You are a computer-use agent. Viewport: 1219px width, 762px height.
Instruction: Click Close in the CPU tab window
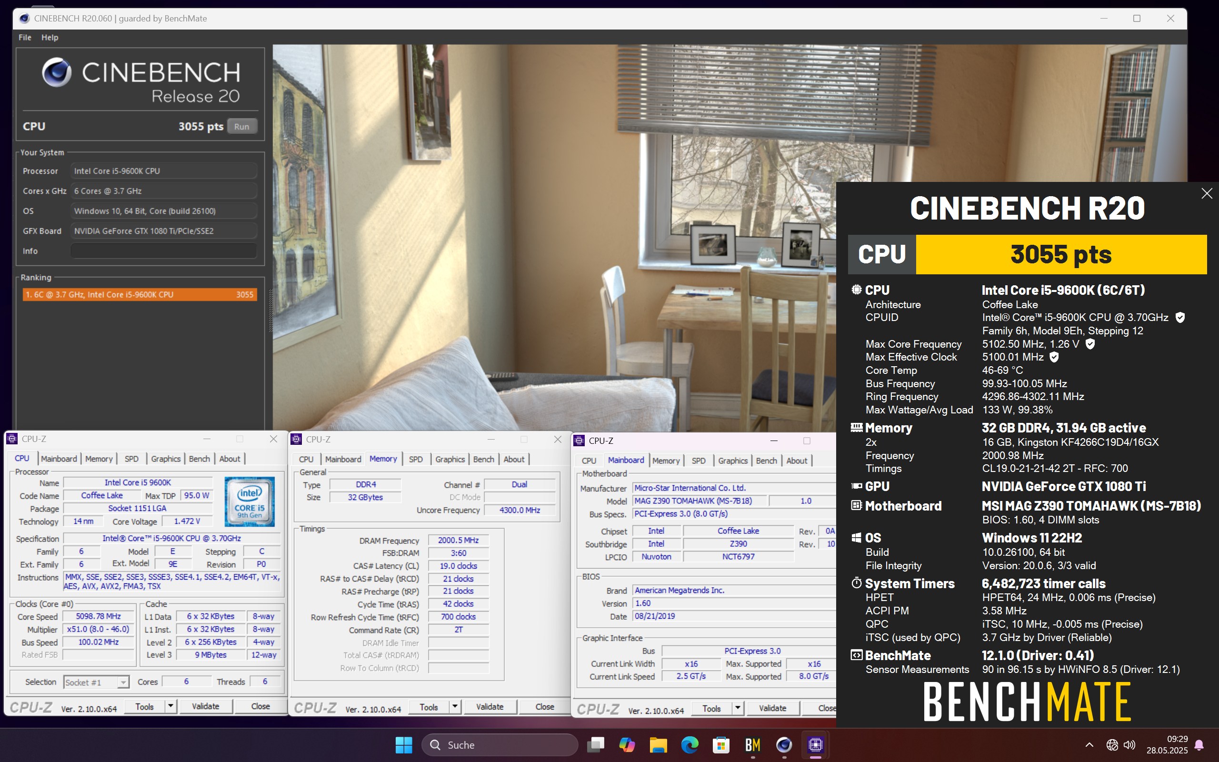click(x=260, y=706)
